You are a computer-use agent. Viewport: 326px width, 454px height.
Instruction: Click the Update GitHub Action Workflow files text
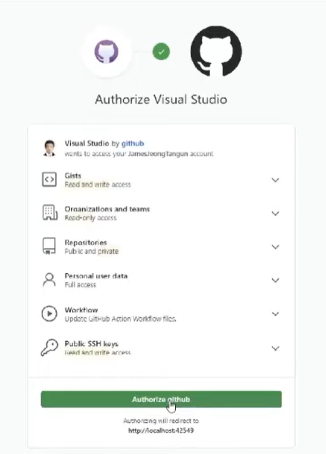click(121, 319)
